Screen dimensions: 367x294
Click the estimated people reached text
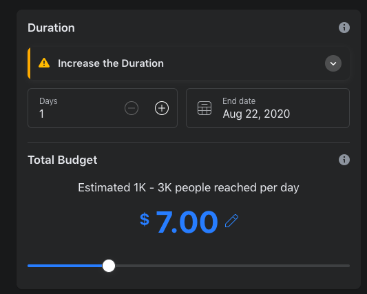point(189,188)
